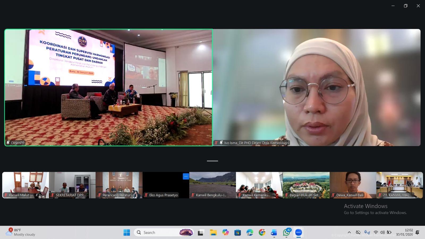Viewport: 425px width, 239px height.
Task: Click the divider handle below the main videos
Action: coord(212,161)
